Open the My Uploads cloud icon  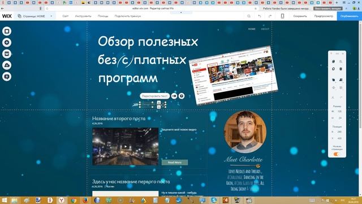pyautogui.click(x=7, y=65)
